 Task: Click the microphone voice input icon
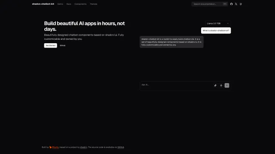pyautogui.click(x=221, y=86)
